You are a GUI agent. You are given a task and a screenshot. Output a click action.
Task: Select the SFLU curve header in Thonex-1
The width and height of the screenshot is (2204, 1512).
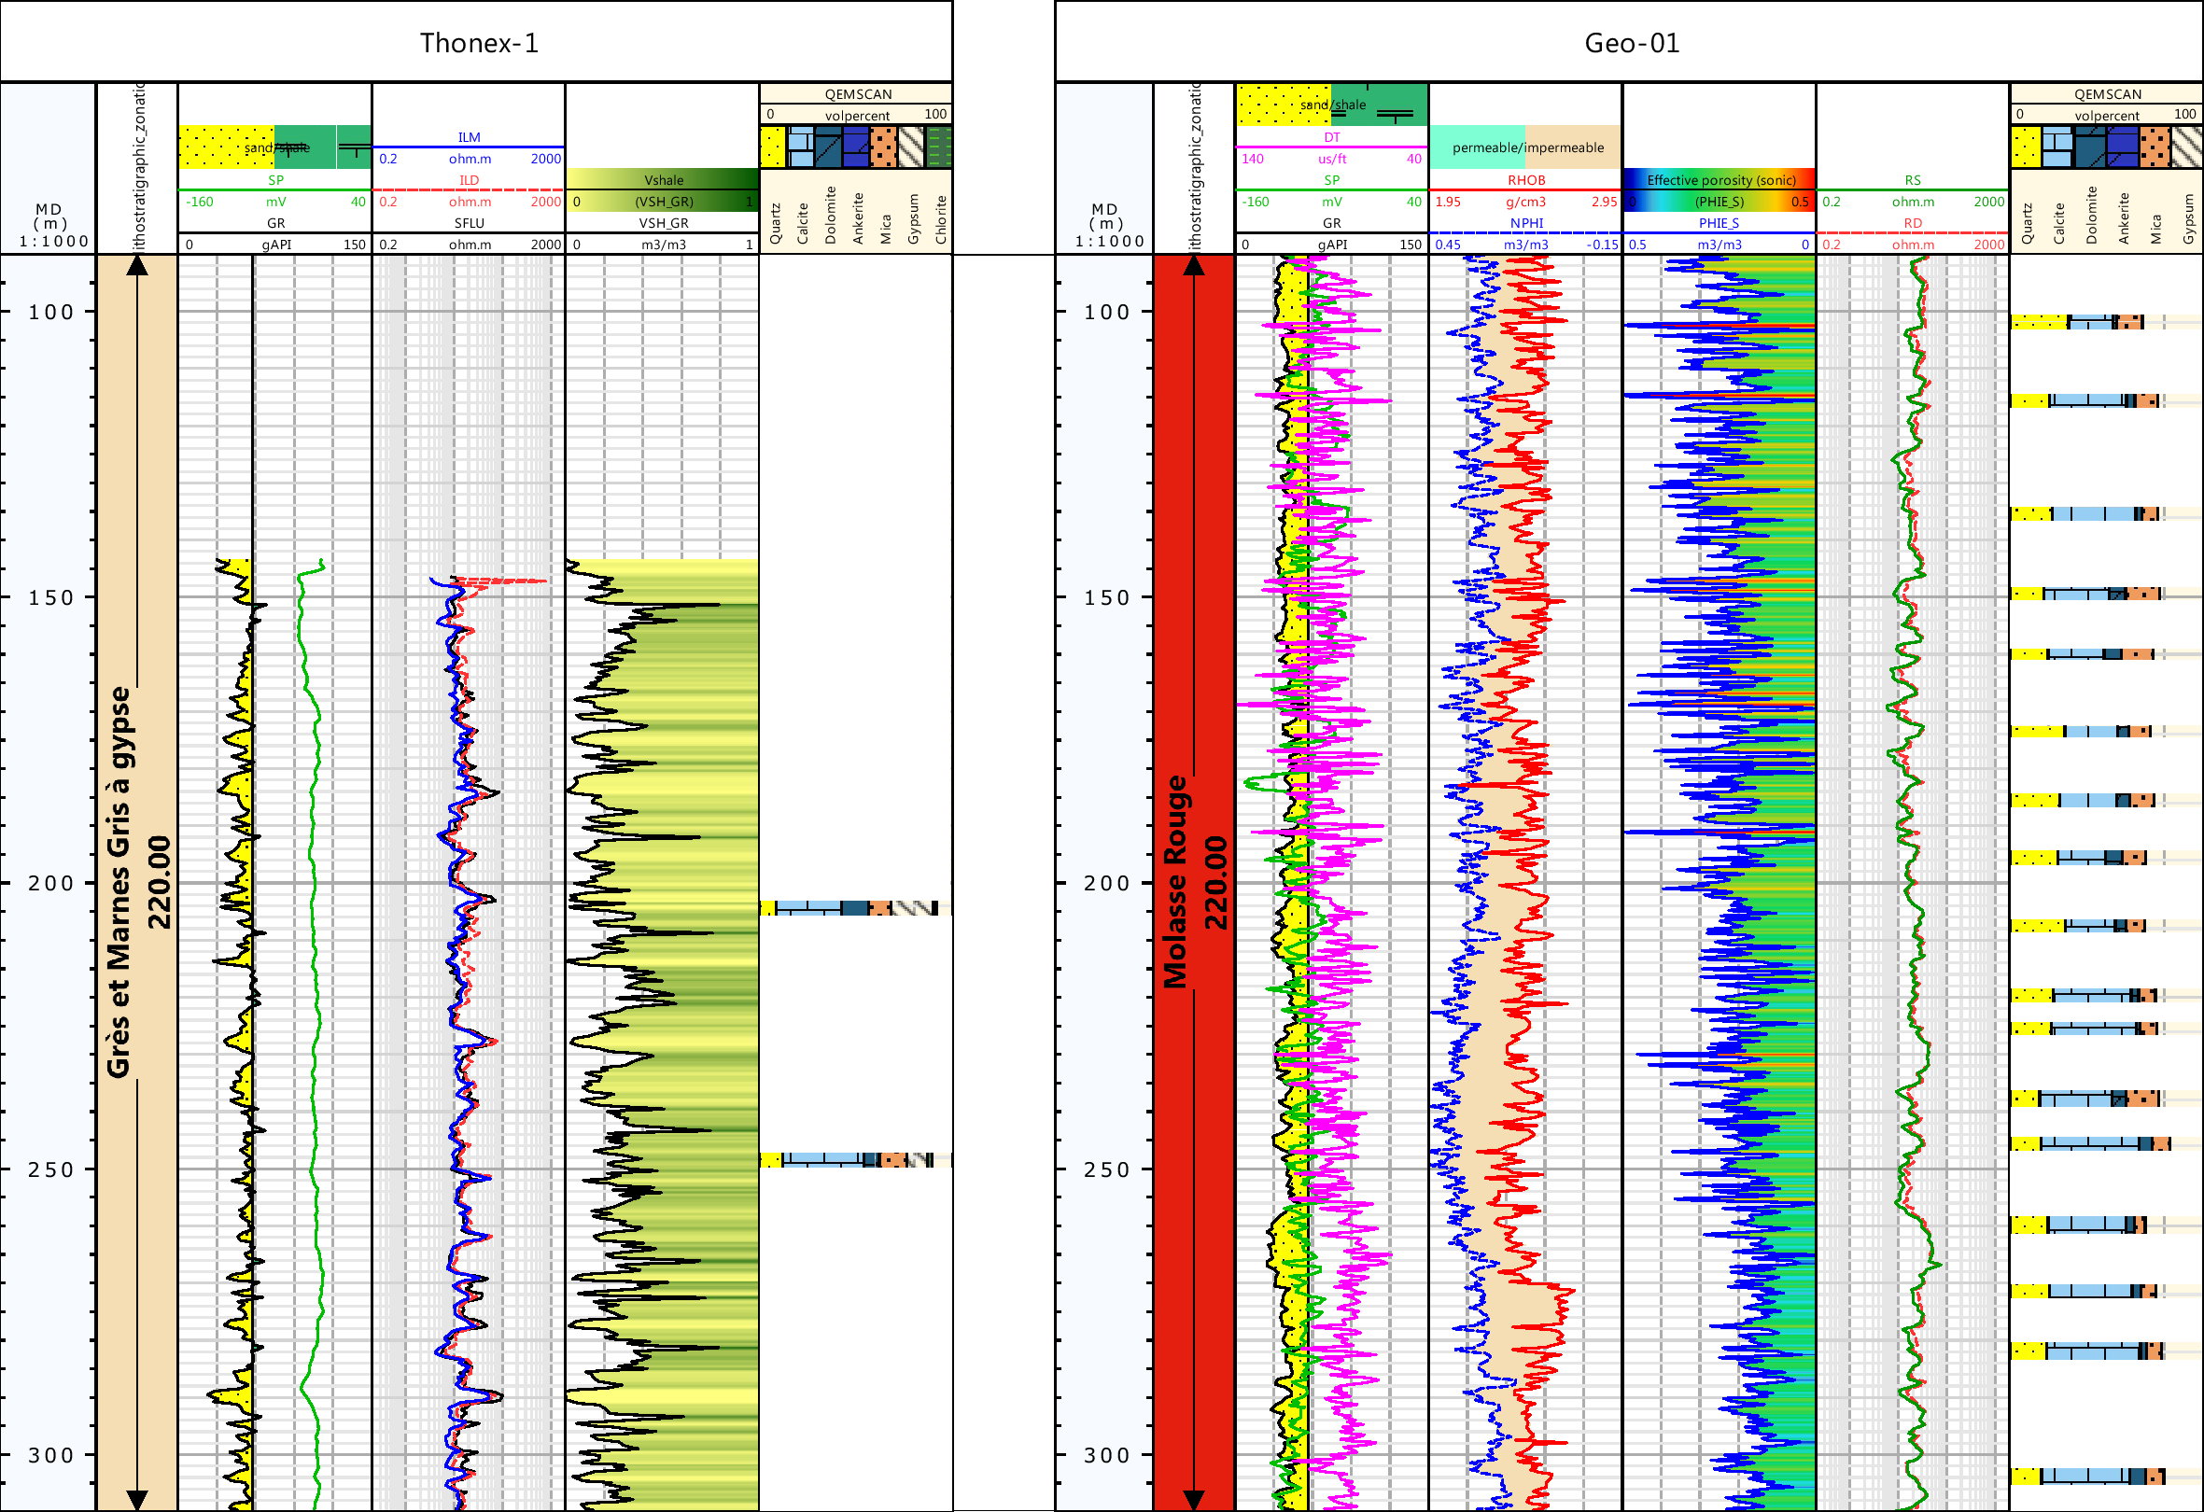click(x=469, y=223)
